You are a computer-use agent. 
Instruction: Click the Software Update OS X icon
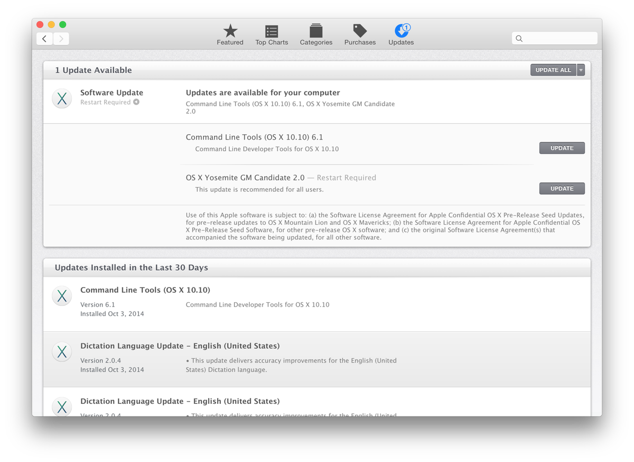pos(62,98)
